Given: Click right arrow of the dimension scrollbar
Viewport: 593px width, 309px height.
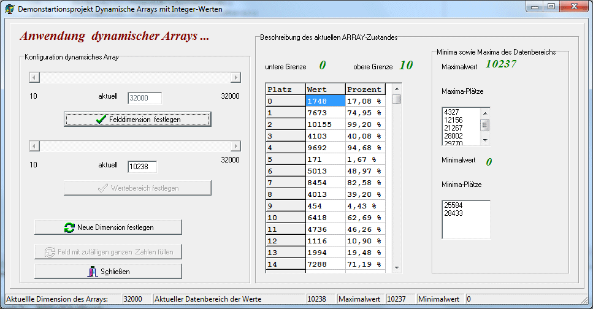Looking at the screenshot, I should pyautogui.click(x=235, y=77).
